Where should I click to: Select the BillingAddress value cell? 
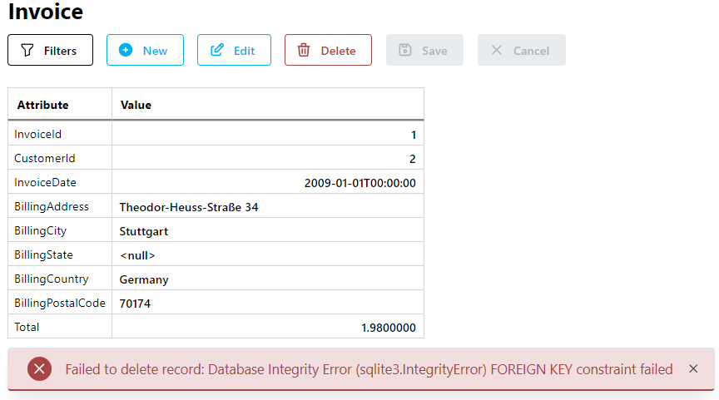click(x=268, y=207)
